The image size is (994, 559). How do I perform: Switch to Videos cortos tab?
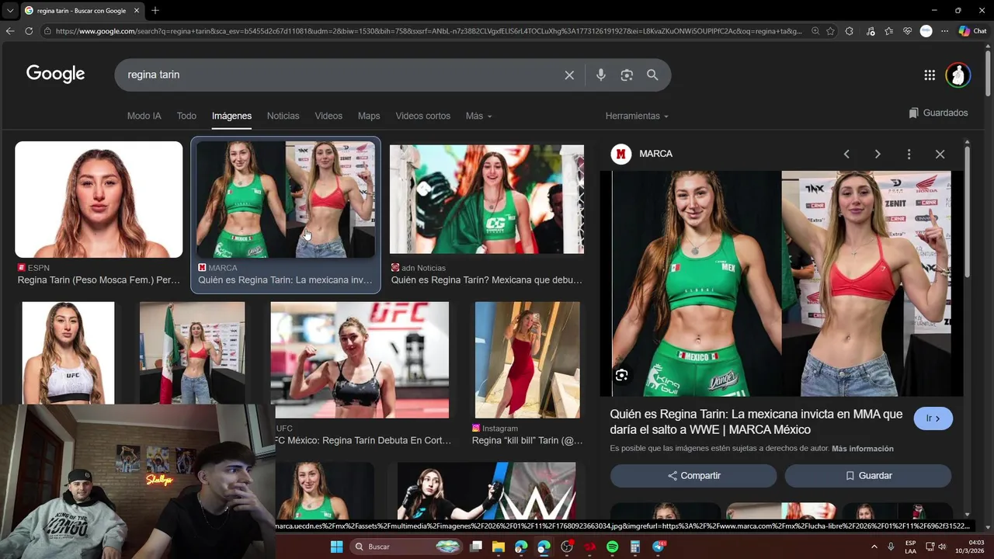click(x=422, y=116)
